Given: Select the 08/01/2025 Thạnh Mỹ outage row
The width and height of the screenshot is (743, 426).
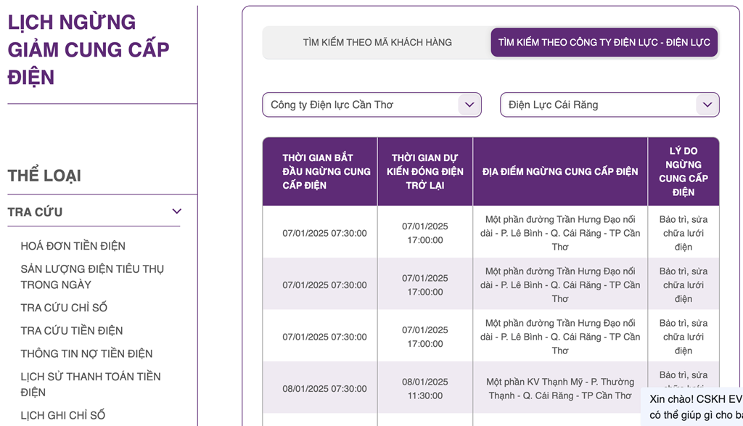Looking at the screenshot, I should pos(559,388).
